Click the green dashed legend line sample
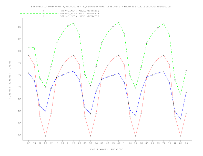203x156 pixels. 40,14
